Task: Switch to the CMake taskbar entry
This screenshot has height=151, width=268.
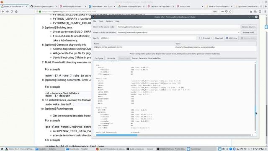Action: (19, 149)
